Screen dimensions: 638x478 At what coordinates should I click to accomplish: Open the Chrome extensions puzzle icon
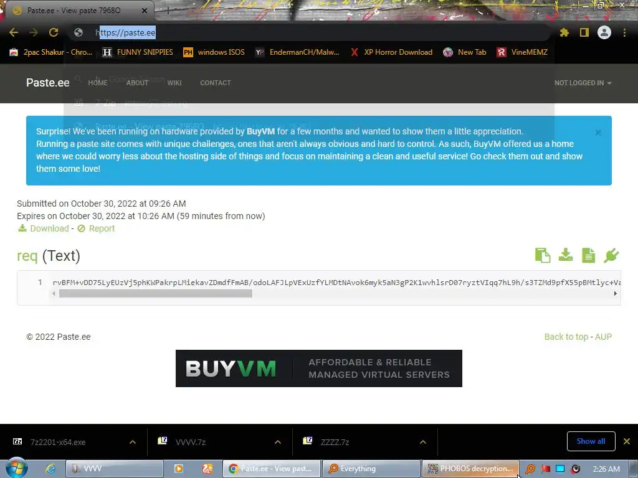coord(564,32)
